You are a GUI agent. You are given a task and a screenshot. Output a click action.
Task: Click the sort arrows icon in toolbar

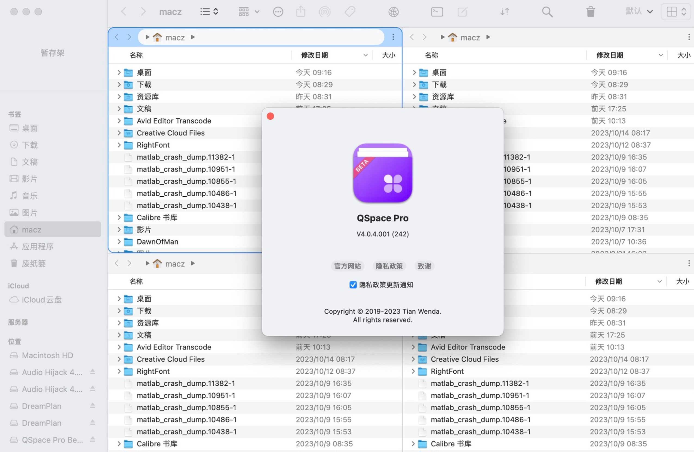coord(505,12)
